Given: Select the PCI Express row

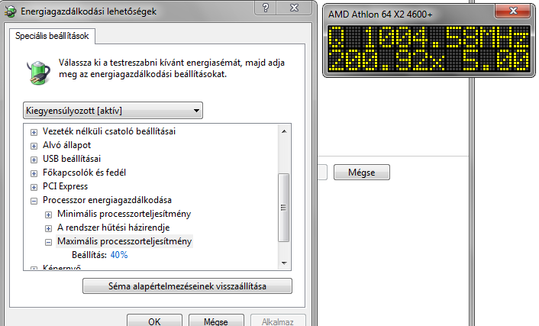Looking at the screenshot, I should (x=66, y=186).
